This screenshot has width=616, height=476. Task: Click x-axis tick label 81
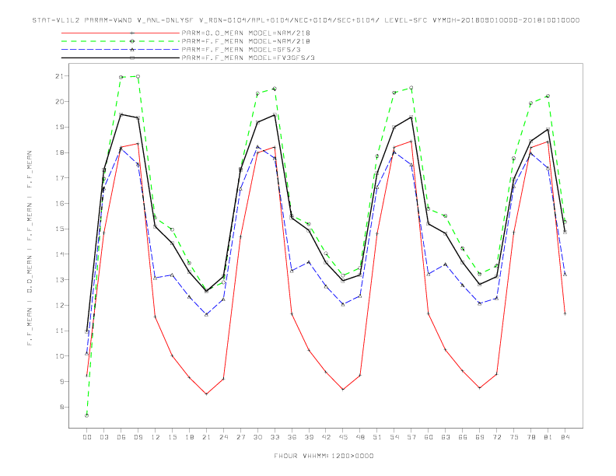pos(548,437)
